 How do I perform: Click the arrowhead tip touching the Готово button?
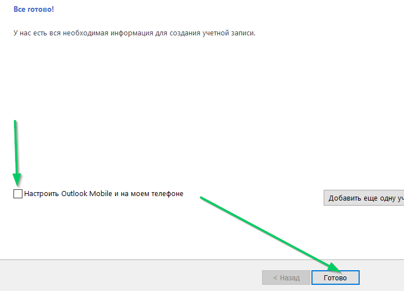[x=339, y=269]
